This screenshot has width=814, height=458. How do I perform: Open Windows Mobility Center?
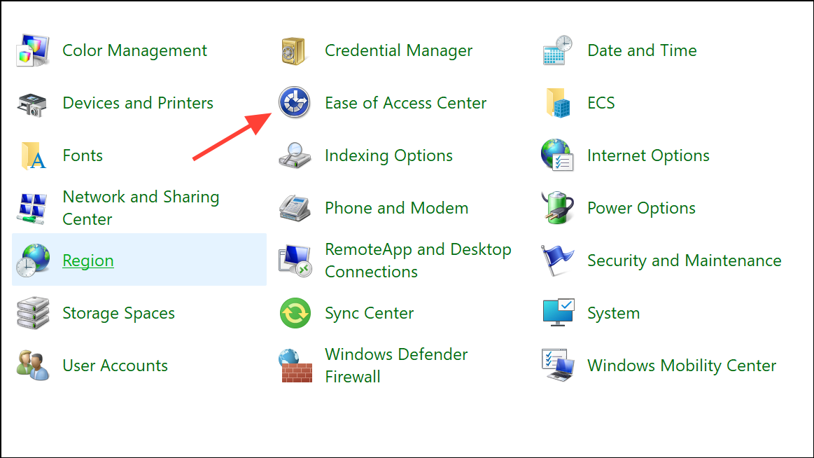(681, 365)
